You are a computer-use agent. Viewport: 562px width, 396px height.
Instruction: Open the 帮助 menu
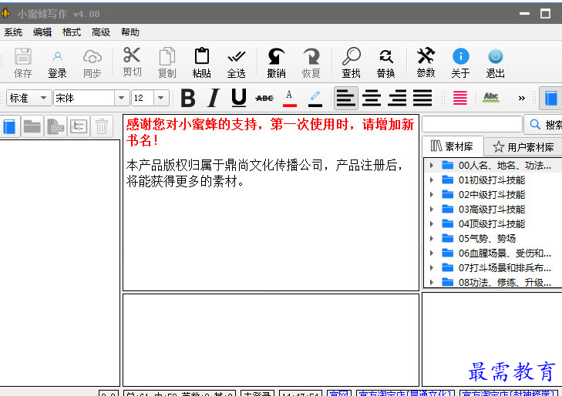pos(130,32)
